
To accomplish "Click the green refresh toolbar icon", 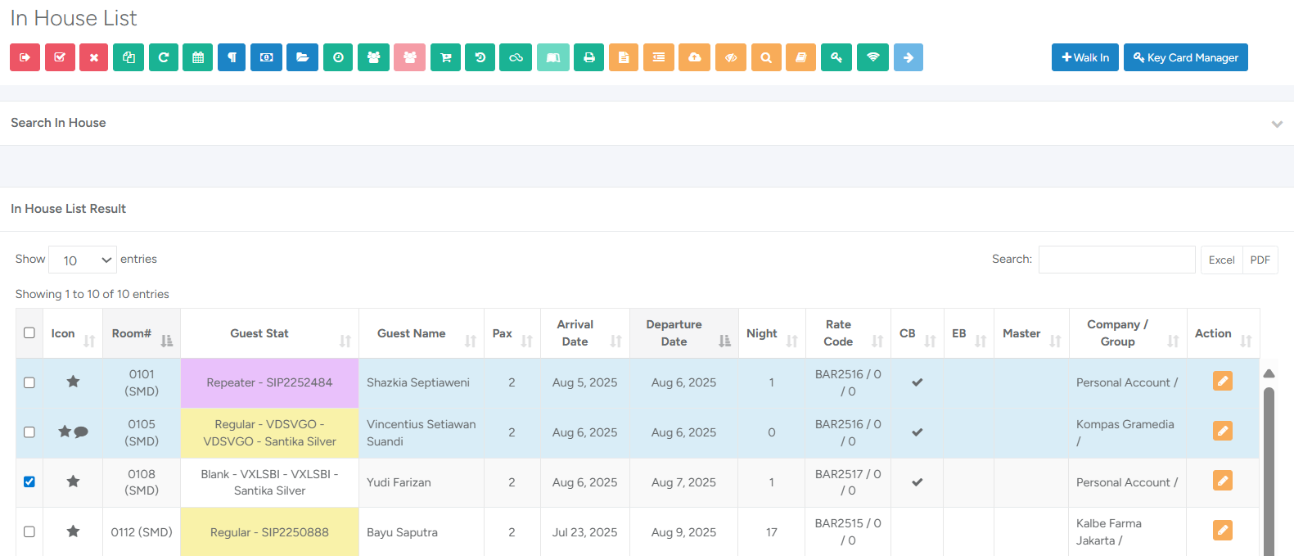I will coord(164,57).
